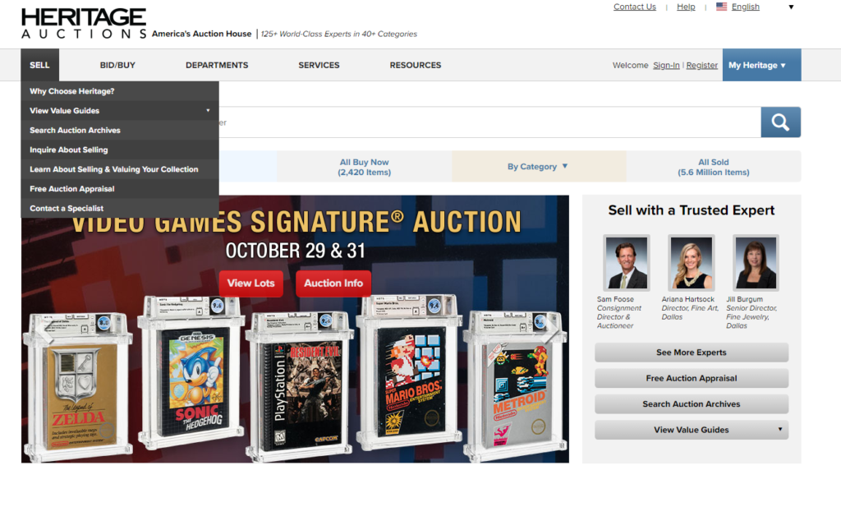Click the red View Lots button
The height and width of the screenshot is (507, 841).
click(x=250, y=283)
